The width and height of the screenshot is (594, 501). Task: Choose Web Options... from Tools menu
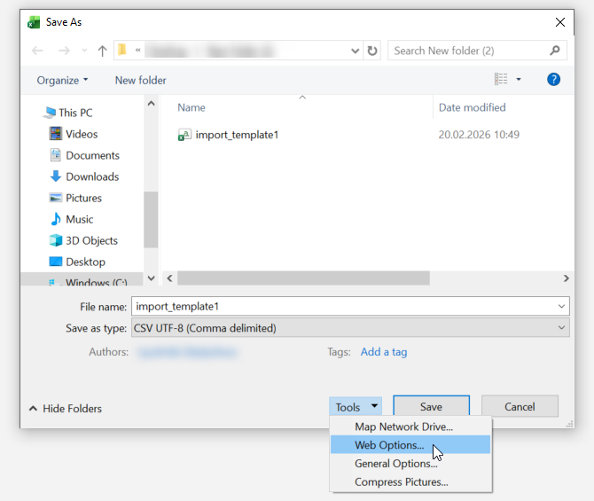point(410,445)
